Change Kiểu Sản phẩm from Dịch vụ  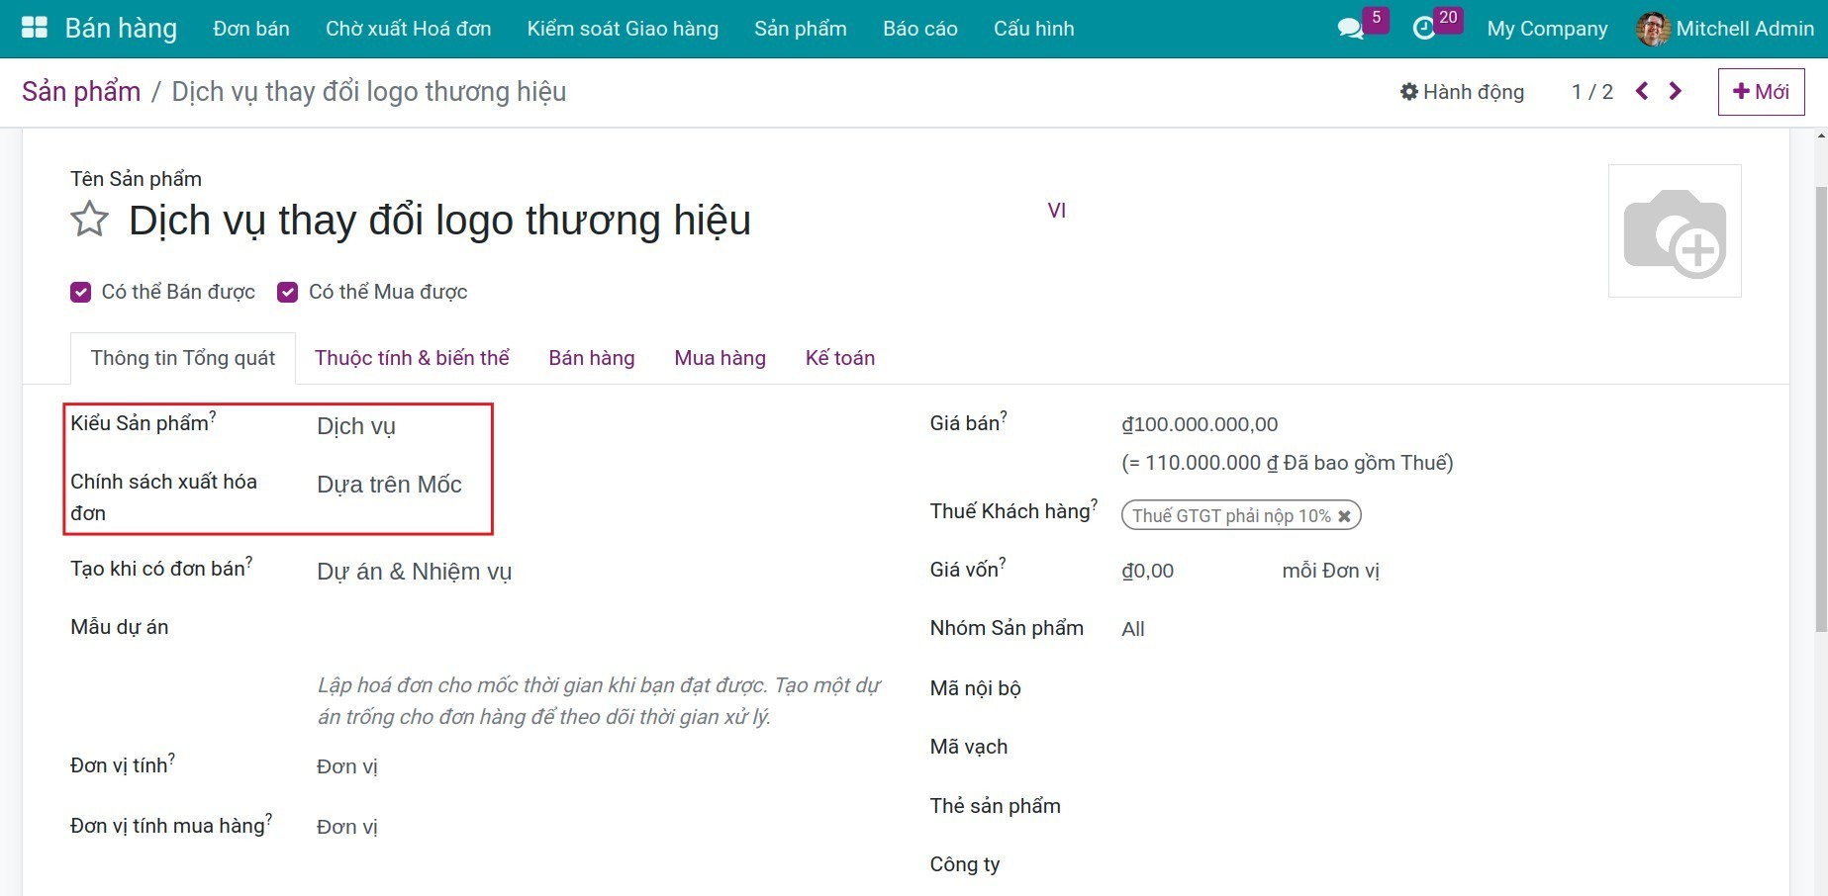click(x=356, y=426)
